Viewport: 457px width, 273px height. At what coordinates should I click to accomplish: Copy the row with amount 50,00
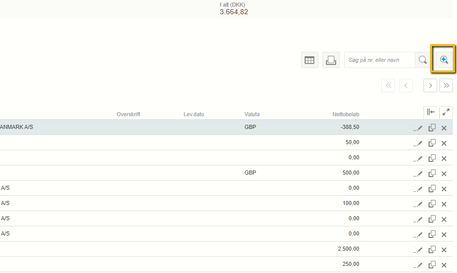pos(432,143)
